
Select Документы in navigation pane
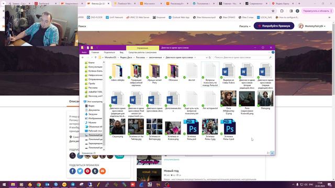(x=94, y=110)
